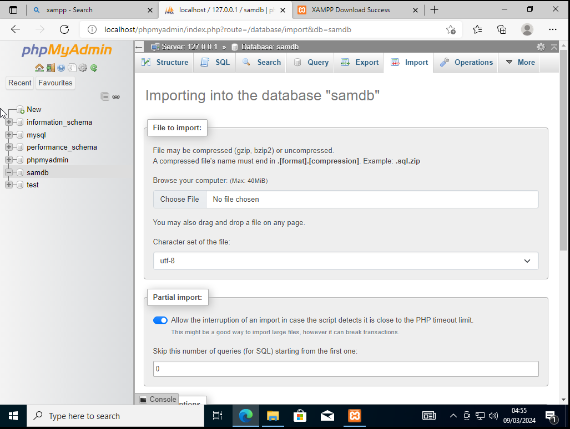The image size is (570, 429).
Task: Open navigation panel settings gear icon
Action: pyautogui.click(x=83, y=68)
